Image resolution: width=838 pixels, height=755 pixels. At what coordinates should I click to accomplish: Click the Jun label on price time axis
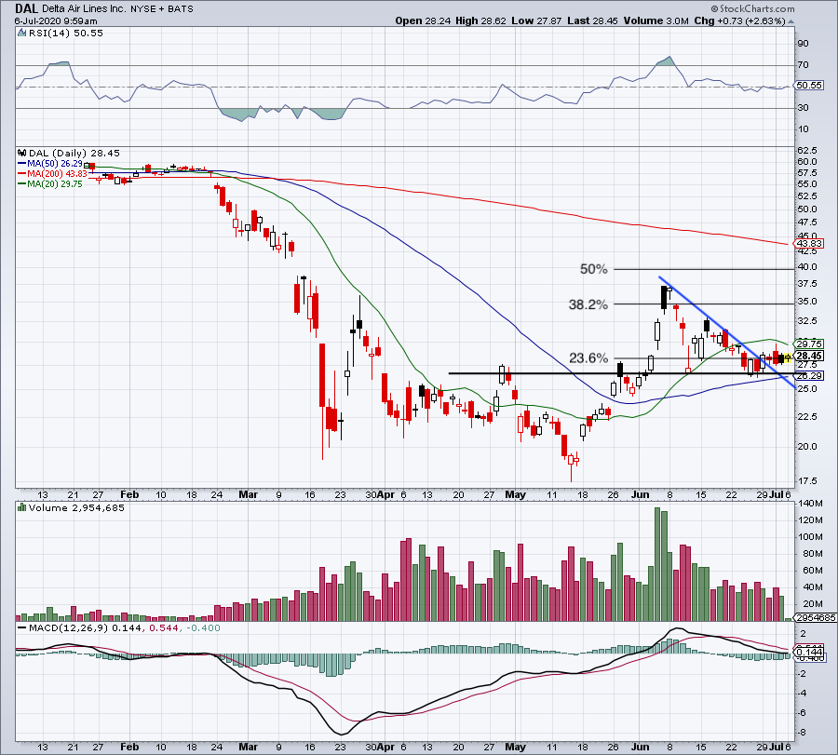point(640,494)
